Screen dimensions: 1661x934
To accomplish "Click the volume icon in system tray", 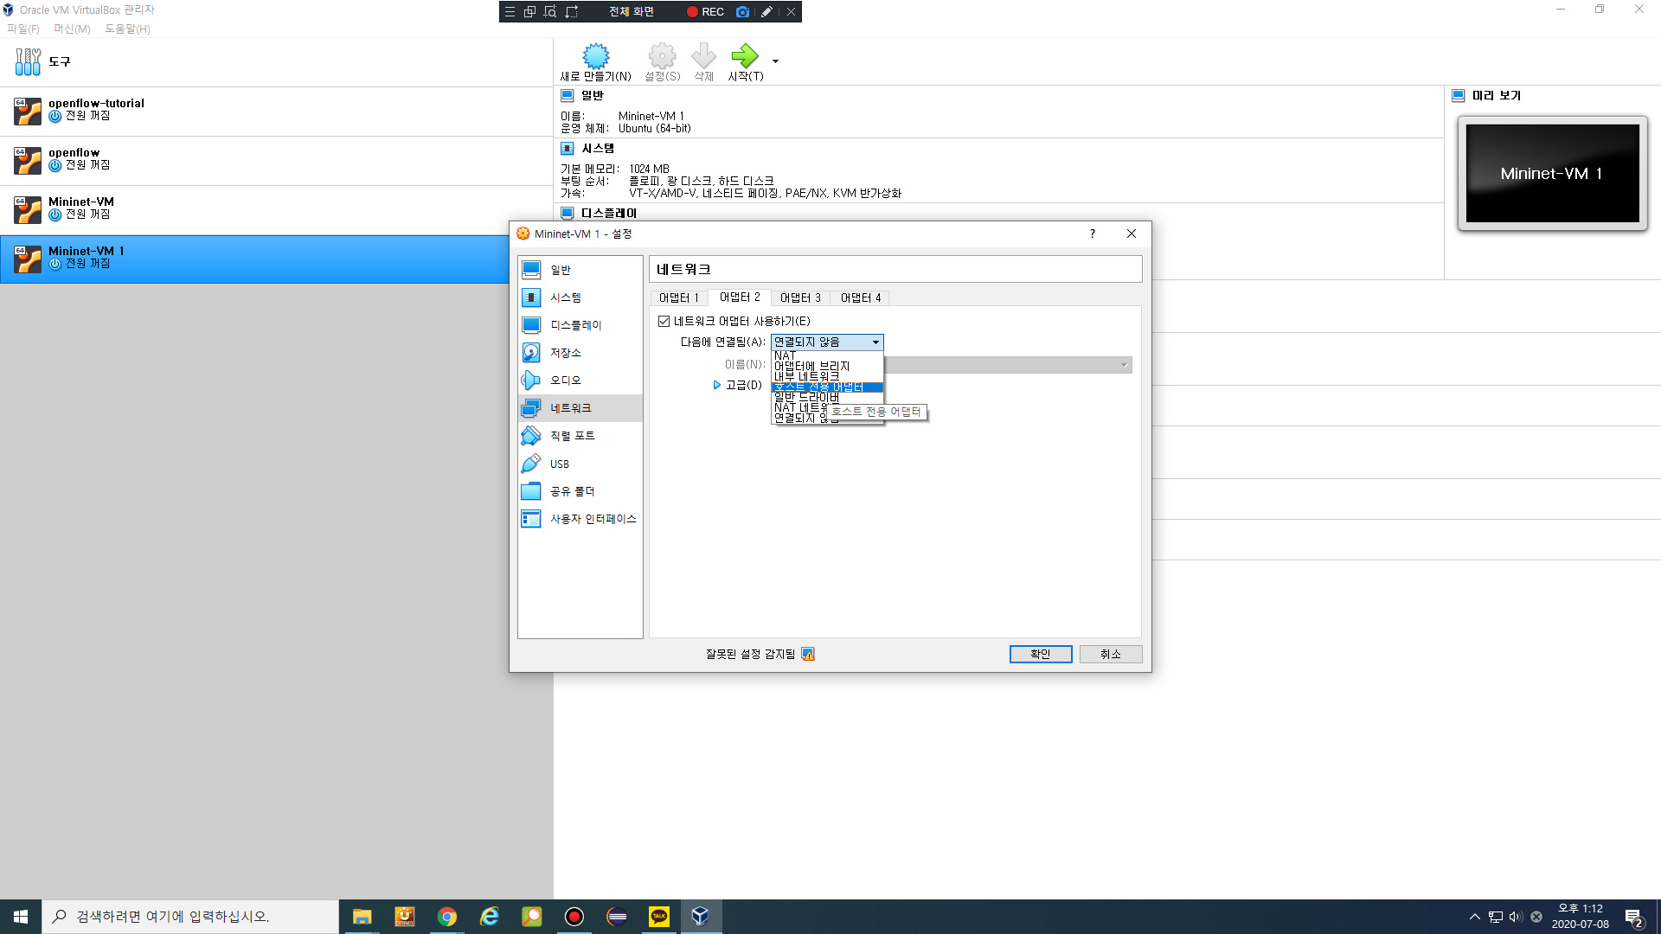I will click(1515, 917).
